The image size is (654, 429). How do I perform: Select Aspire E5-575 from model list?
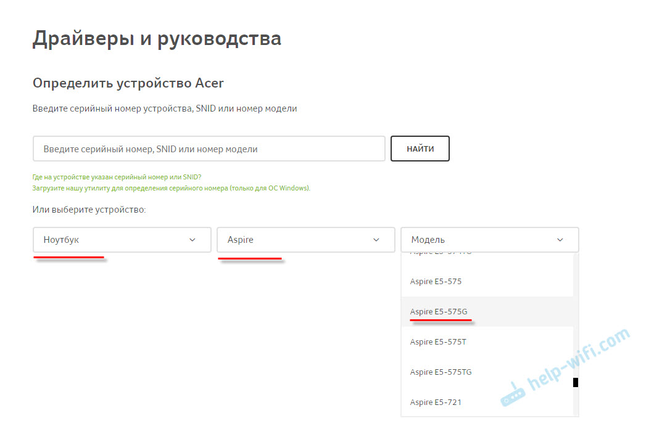click(436, 282)
